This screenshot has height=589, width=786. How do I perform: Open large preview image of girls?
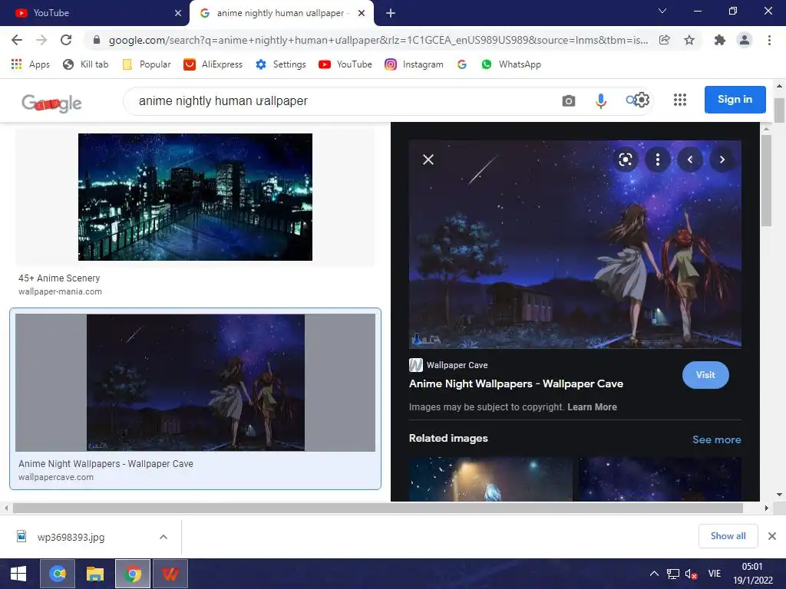575,245
